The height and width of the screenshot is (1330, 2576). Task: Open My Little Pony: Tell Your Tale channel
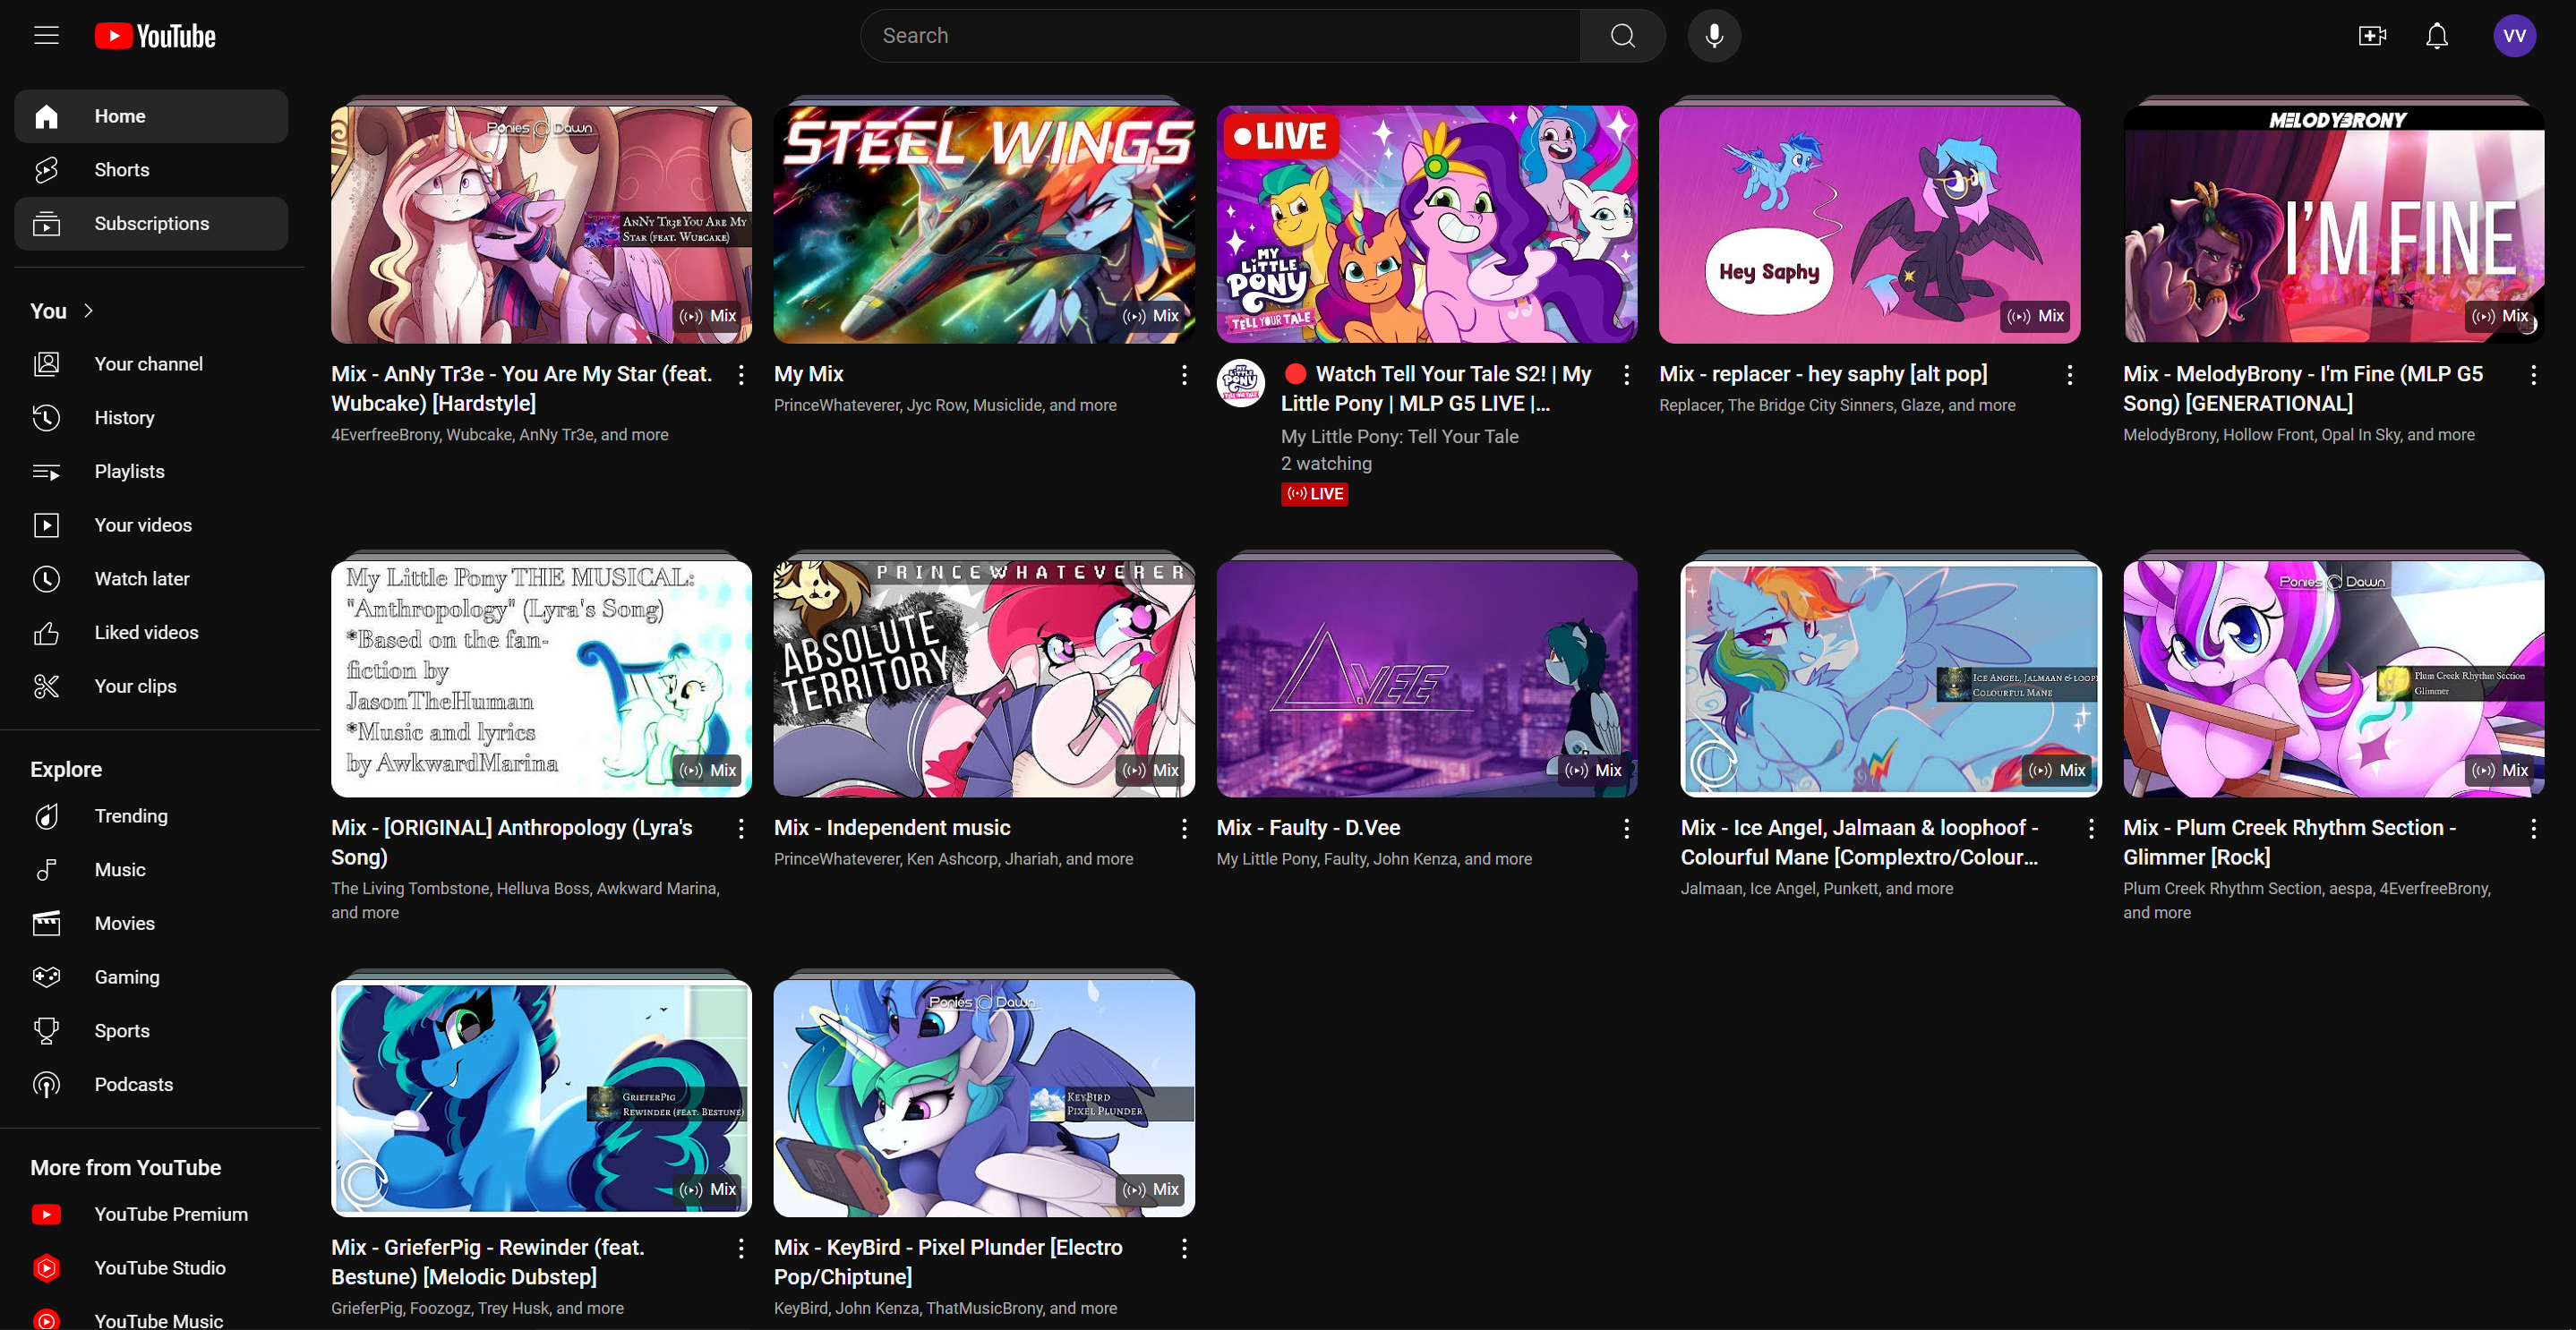(1399, 437)
